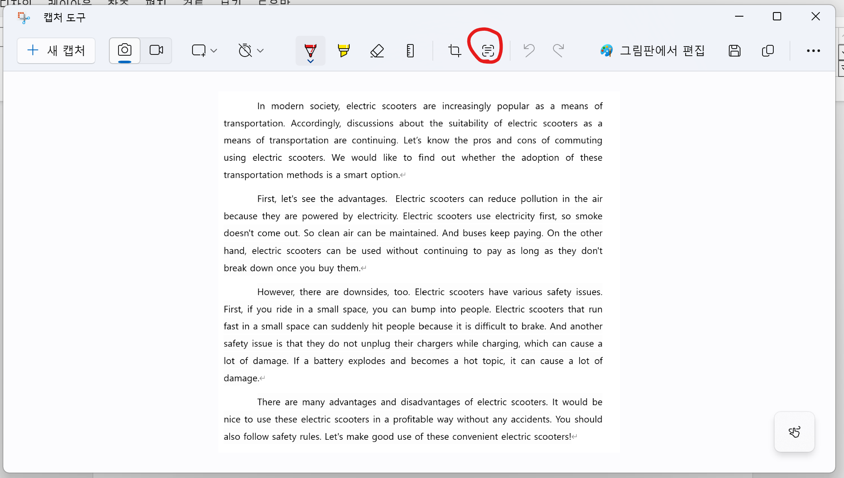The image size is (844, 478).
Task: Switch to photo snip mode
Action: 125,50
